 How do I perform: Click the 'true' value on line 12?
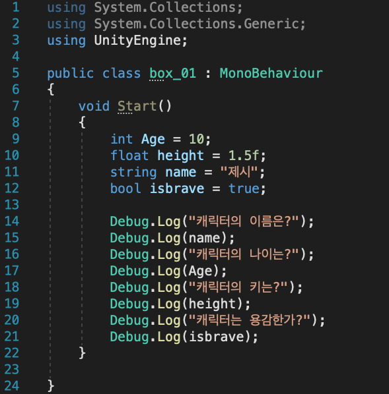tap(244, 188)
